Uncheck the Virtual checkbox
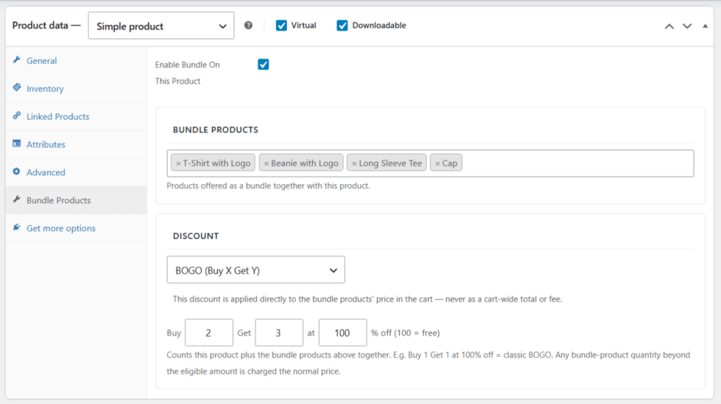The height and width of the screenshot is (404, 721). [281, 25]
